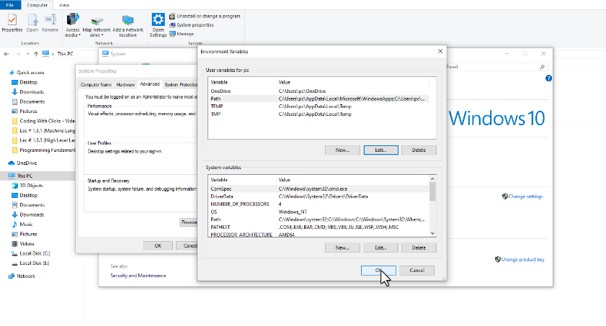Click System properties in the ribbon
Viewport: 606px width, 326px height.
(191, 25)
